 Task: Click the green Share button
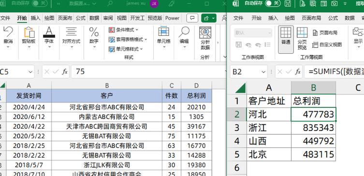pyautogui.click(x=209, y=18)
